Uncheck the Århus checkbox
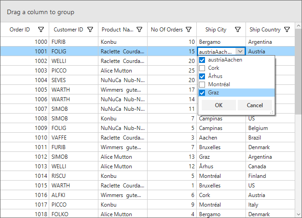Viewport: 302px width, 218px height. click(202, 76)
